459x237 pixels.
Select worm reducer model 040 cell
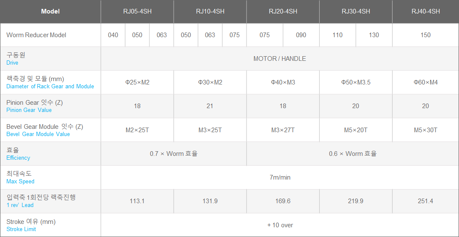[x=113, y=35]
